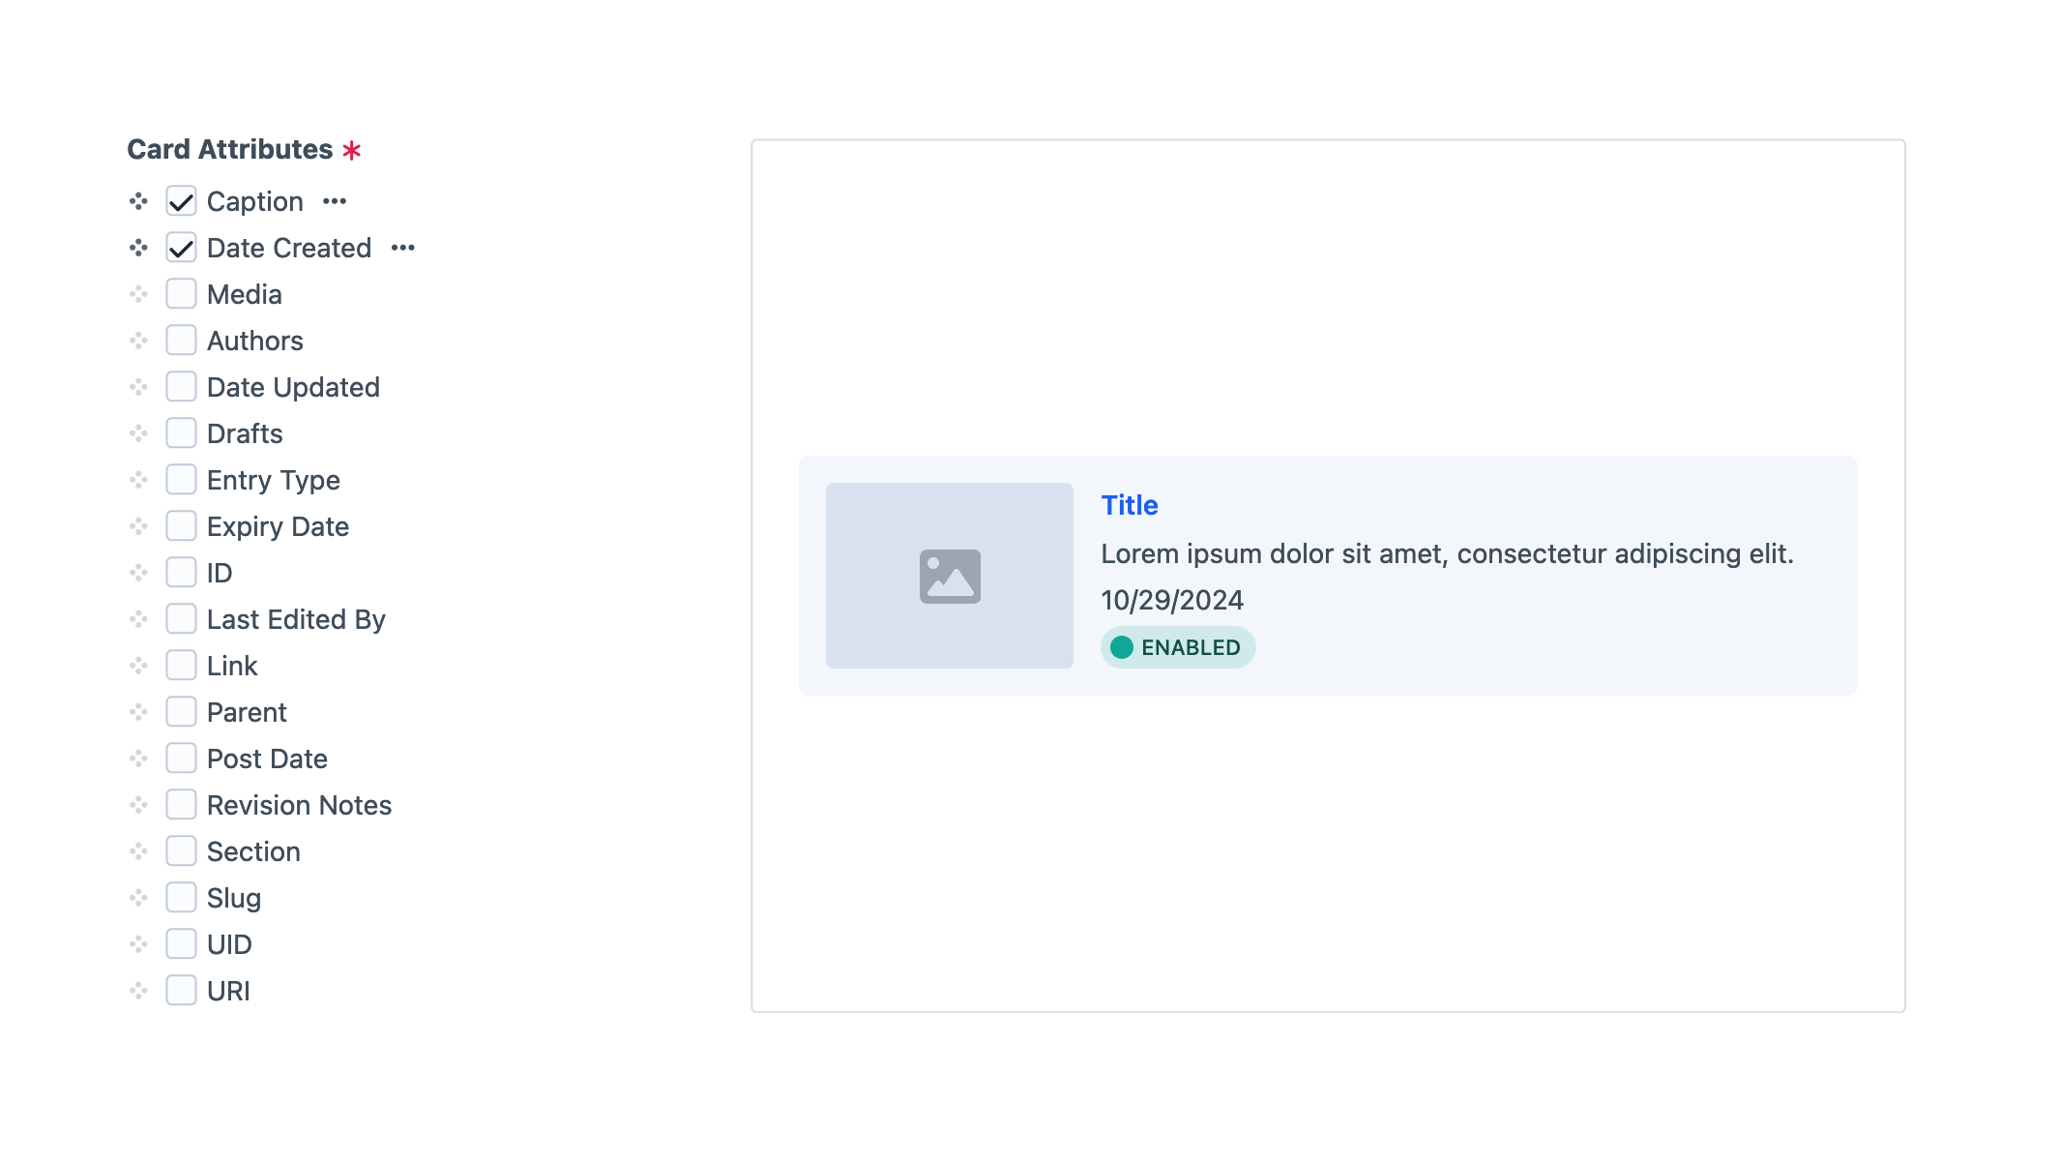Viewport: 2059px width, 1161px height.
Task: Click the drag handle icon for Caption
Action: (138, 201)
